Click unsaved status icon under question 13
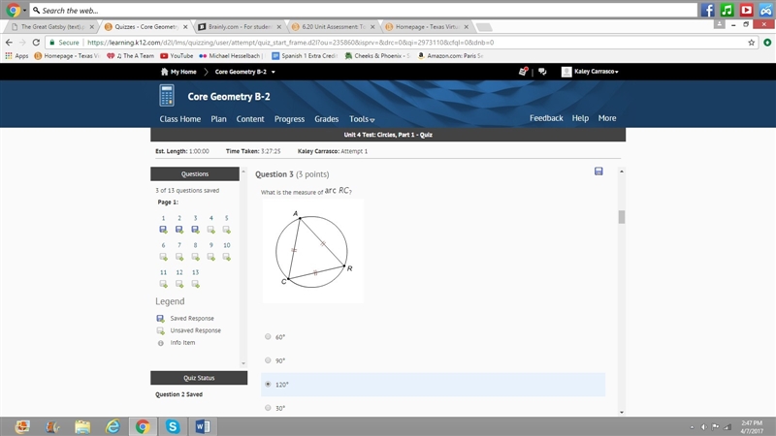The height and width of the screenshot is (436, 776). 196,284
